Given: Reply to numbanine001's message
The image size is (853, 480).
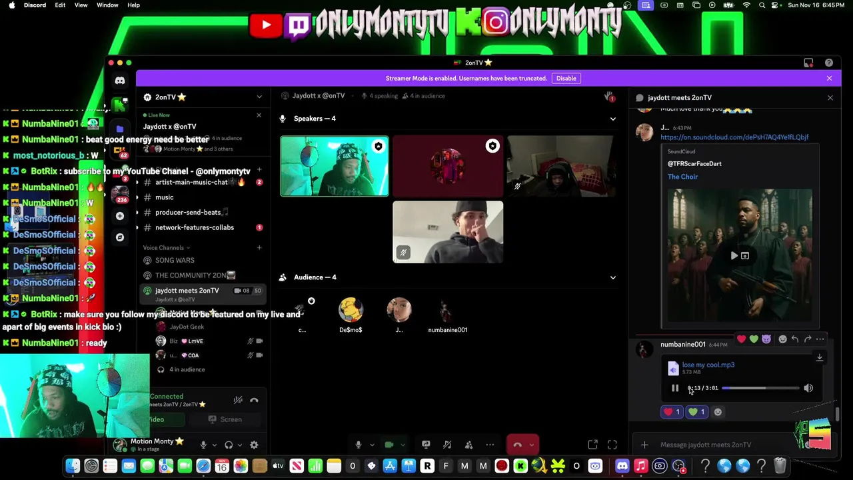Looking at the screenshot, I should [x=794, y=339].
